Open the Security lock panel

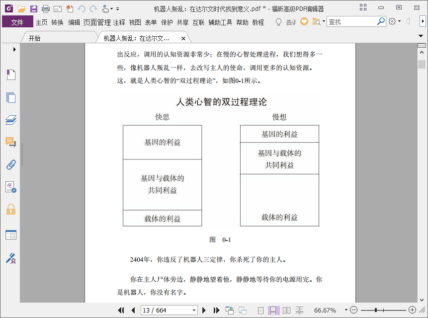[11, 209]
